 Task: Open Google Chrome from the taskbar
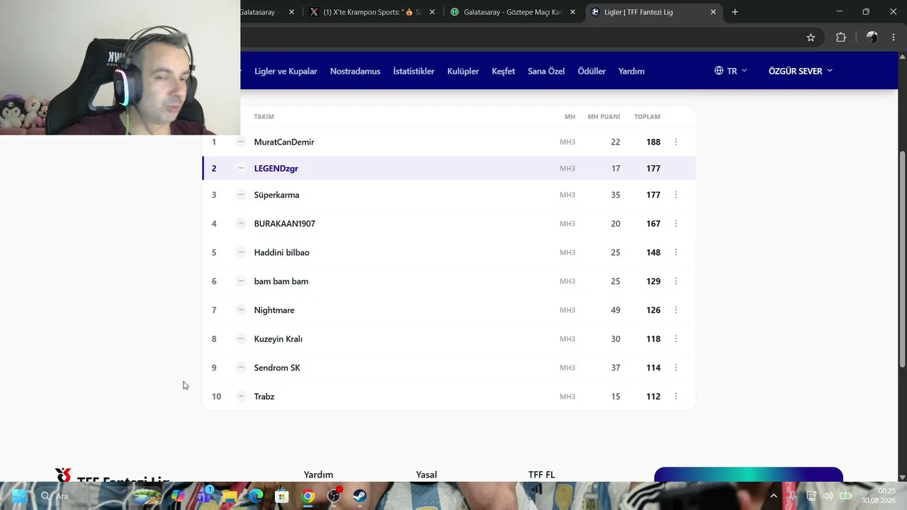pos(308,496)
